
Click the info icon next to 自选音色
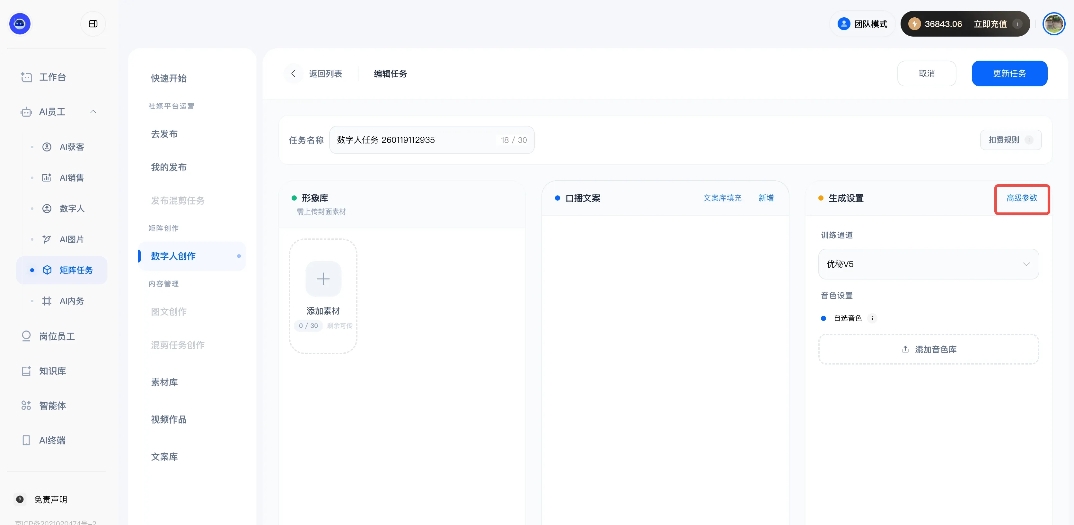click(872, 318)
